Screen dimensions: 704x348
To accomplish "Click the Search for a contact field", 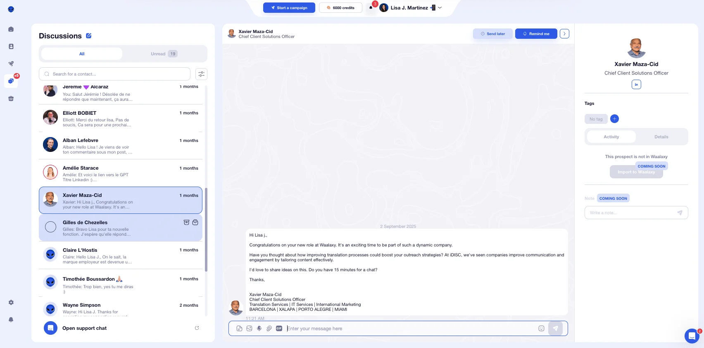I will (114, 74).
